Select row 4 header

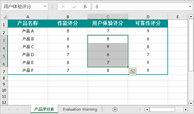[x=4, y=47]
